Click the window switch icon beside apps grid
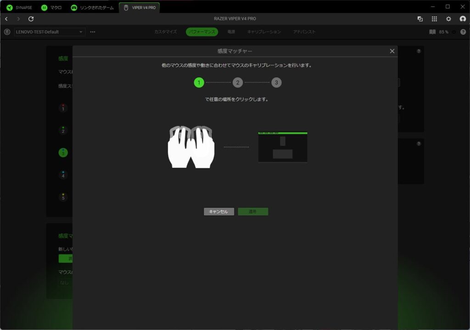 420,19
